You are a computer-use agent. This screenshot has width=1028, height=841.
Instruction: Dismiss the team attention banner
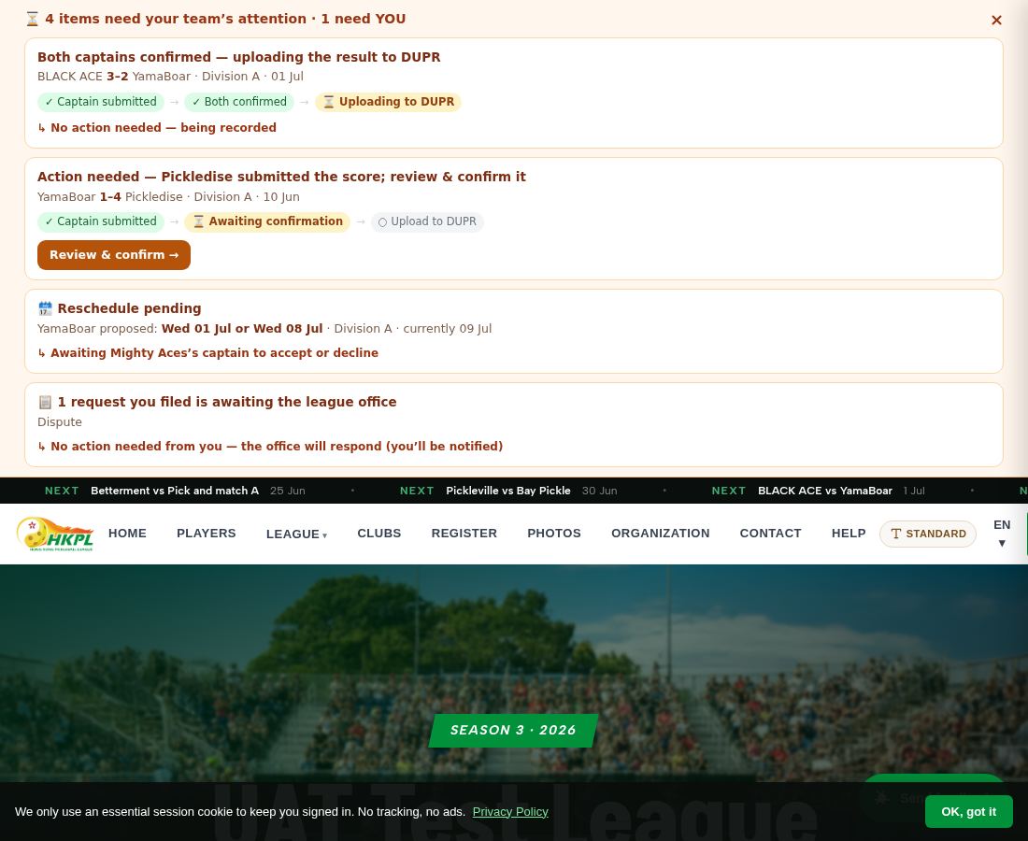996,21
